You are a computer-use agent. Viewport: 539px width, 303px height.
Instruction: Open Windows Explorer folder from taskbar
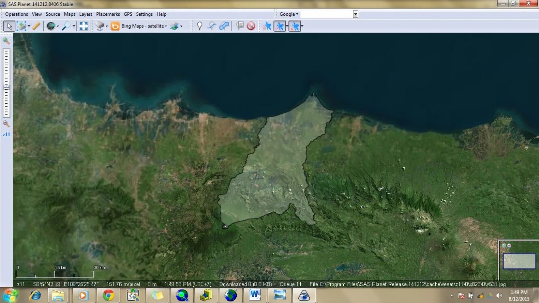[58, 295]
